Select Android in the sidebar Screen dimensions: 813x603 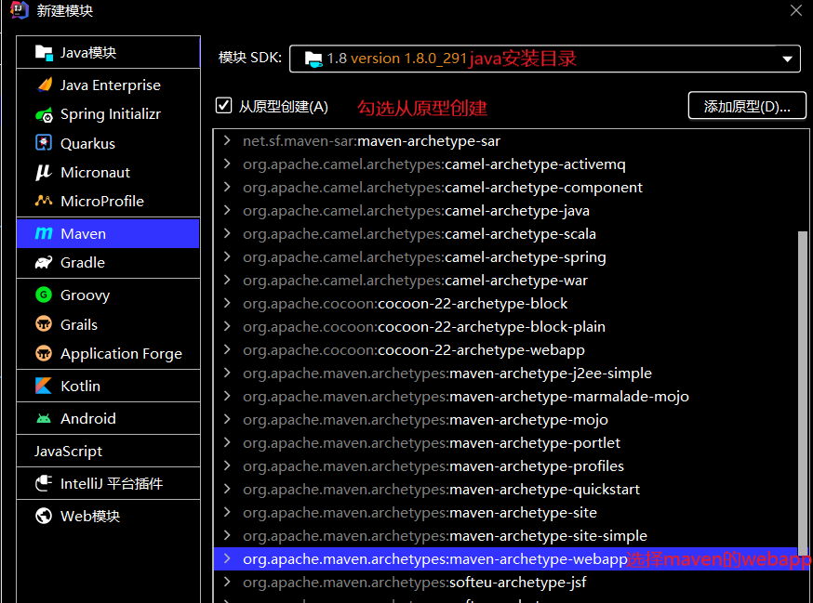click(x=108, y=419)
